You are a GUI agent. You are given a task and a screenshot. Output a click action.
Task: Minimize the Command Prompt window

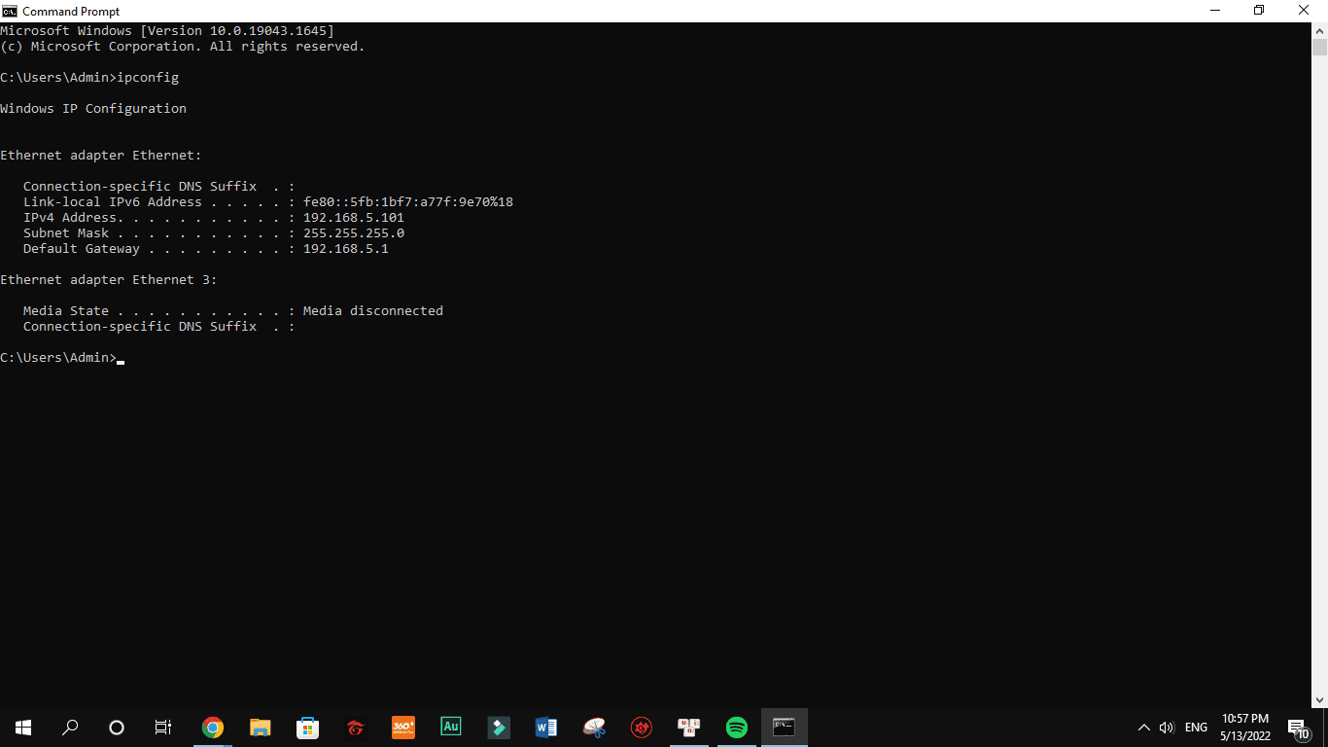click(1214, 11)
